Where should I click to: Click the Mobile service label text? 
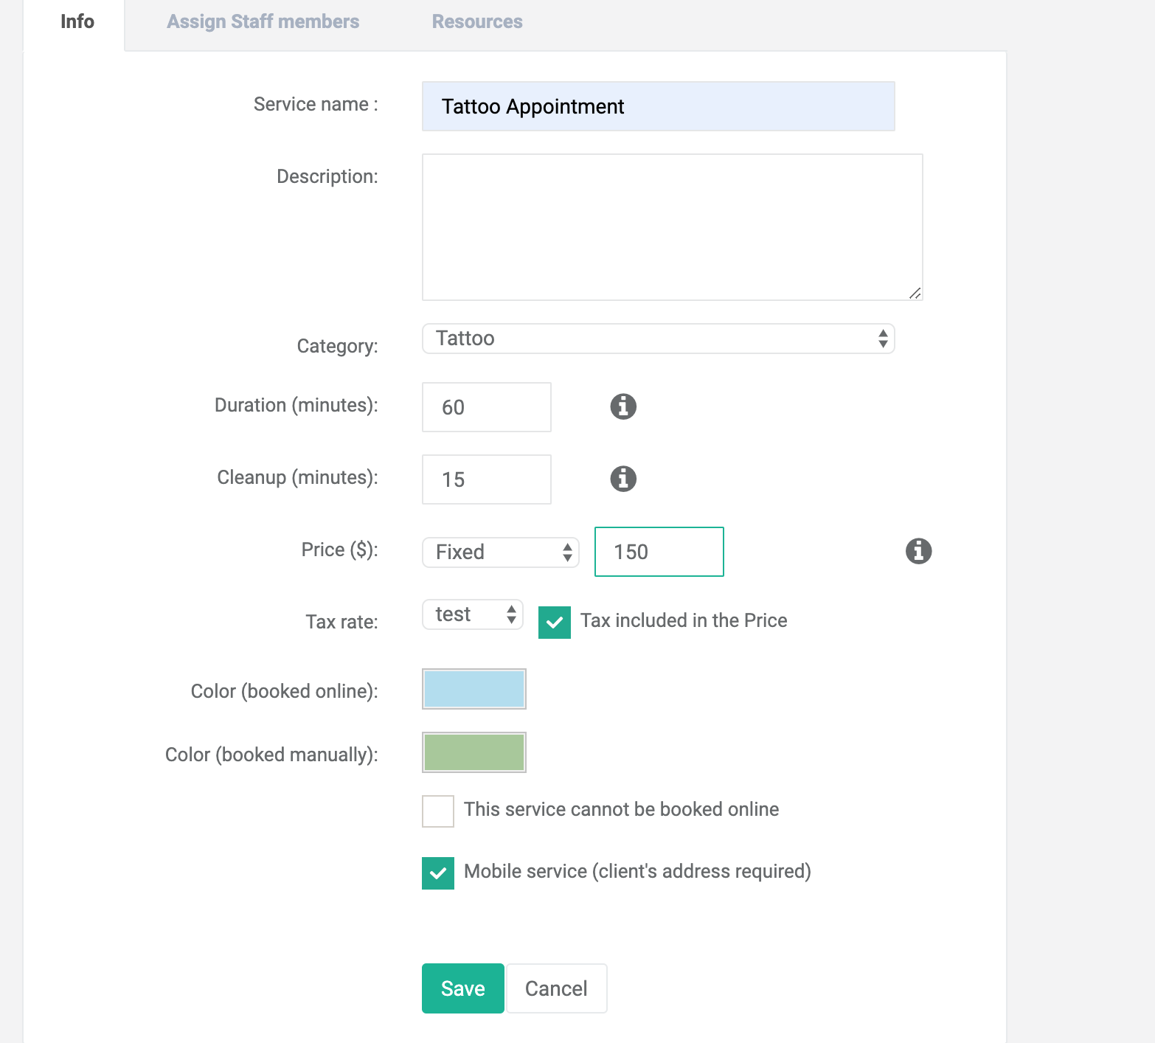click(x=637, y=871)
